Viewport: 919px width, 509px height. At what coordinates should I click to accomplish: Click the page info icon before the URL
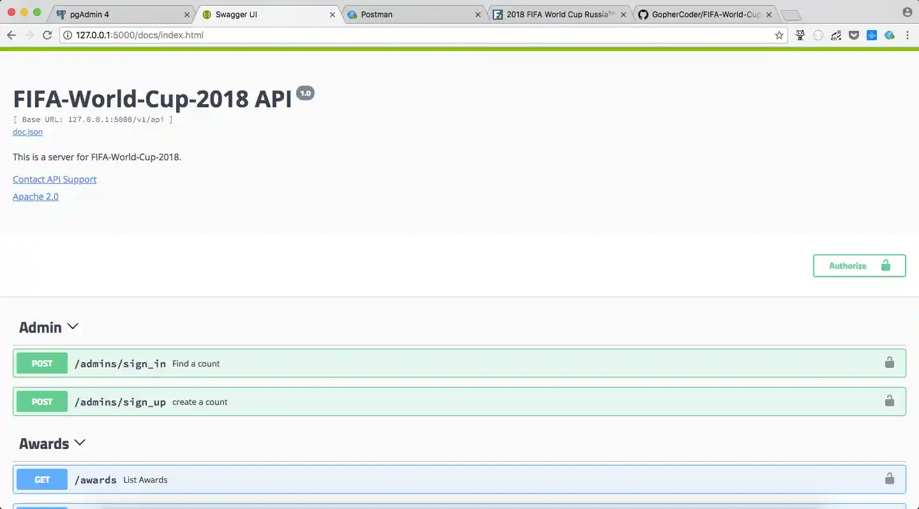[x=68, y=36]
